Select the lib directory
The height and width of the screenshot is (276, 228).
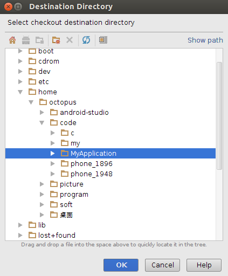(x=37, y=225)
